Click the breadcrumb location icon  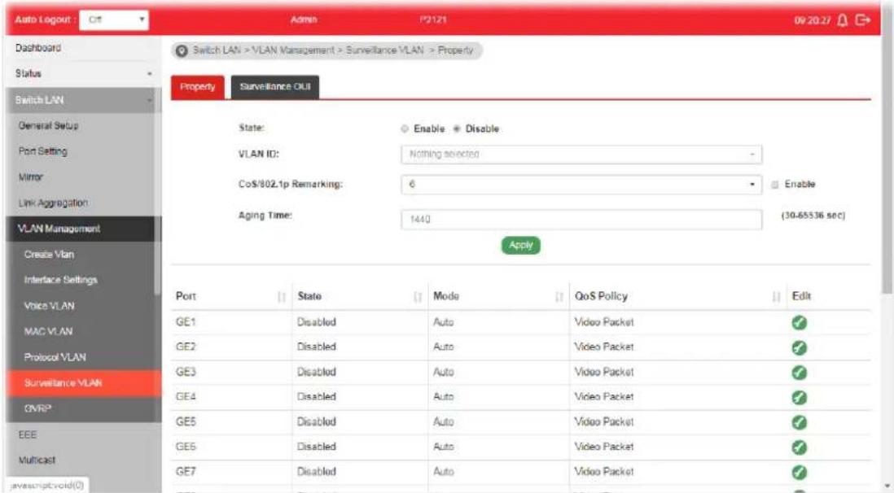[x=182, y=50]
